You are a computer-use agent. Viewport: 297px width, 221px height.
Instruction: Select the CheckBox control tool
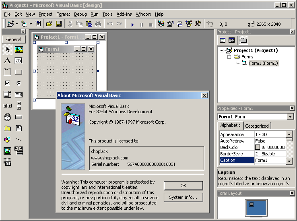coord(8,83)
